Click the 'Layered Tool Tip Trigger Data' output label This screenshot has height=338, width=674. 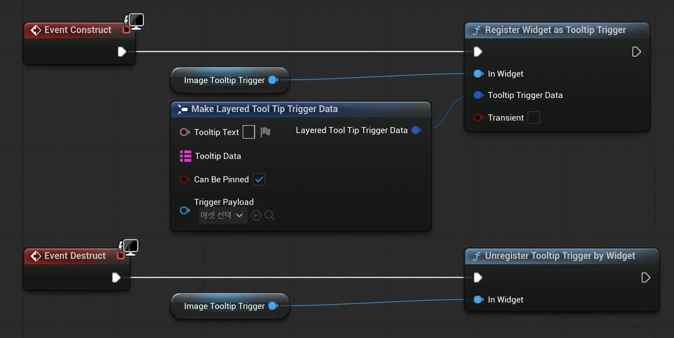pyautogui.click(x=352, y=130)
